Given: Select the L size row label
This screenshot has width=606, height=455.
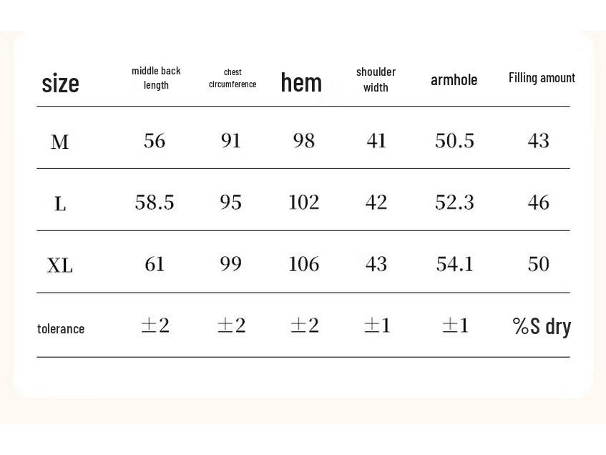Looking at the screenshot, I should coord(60,205).
